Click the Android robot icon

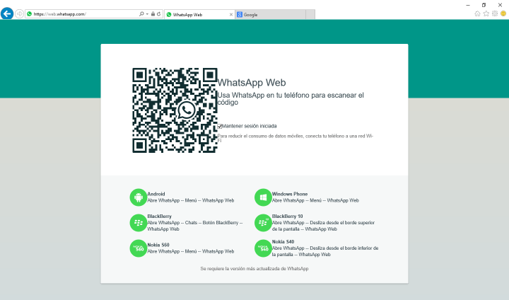tap(139, 197)
